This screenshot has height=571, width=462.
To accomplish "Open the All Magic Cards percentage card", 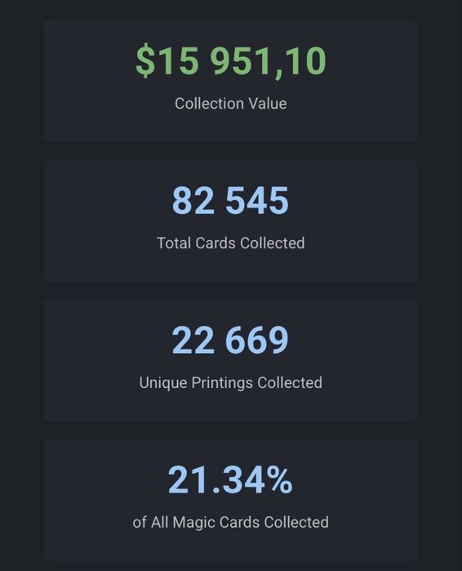I will [x=231, y=500].
